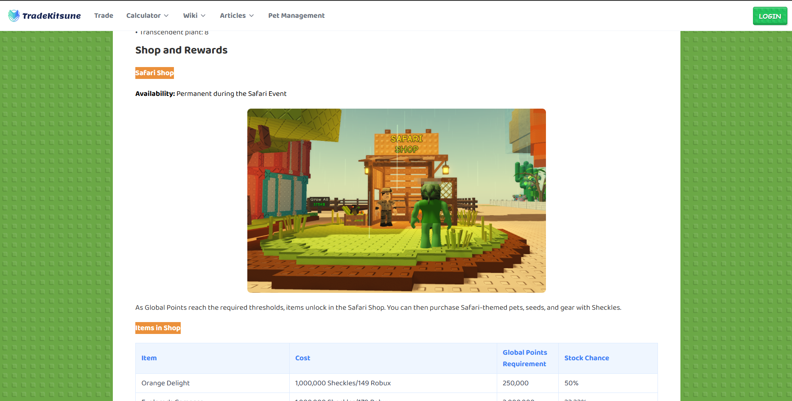Click the Orange Delight table row
This screenshot has width=792, height=401.
[397, 383]
